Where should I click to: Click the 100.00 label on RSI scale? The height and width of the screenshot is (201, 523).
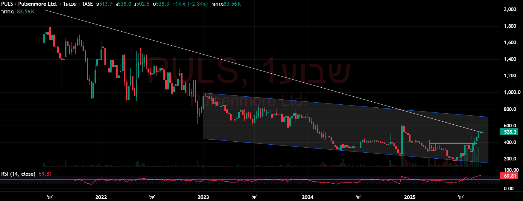tap(511, 170)
